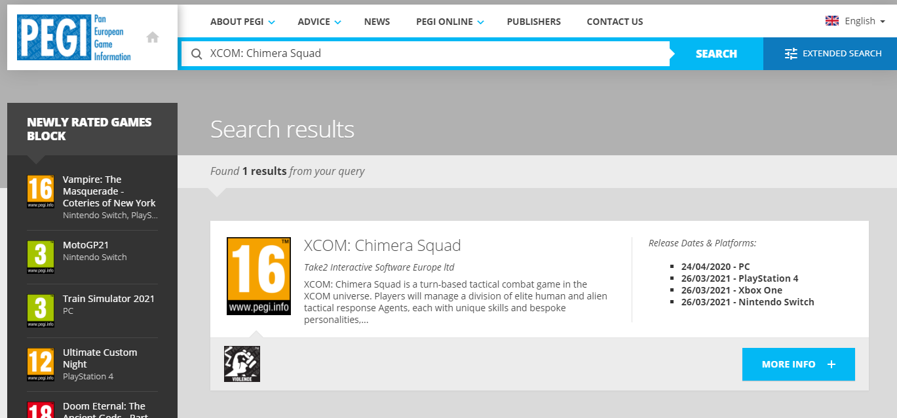Click the PEGI 3 badge beside Train Simulator 2021
This screenshot has width=897, height=418.
point(40,311)
